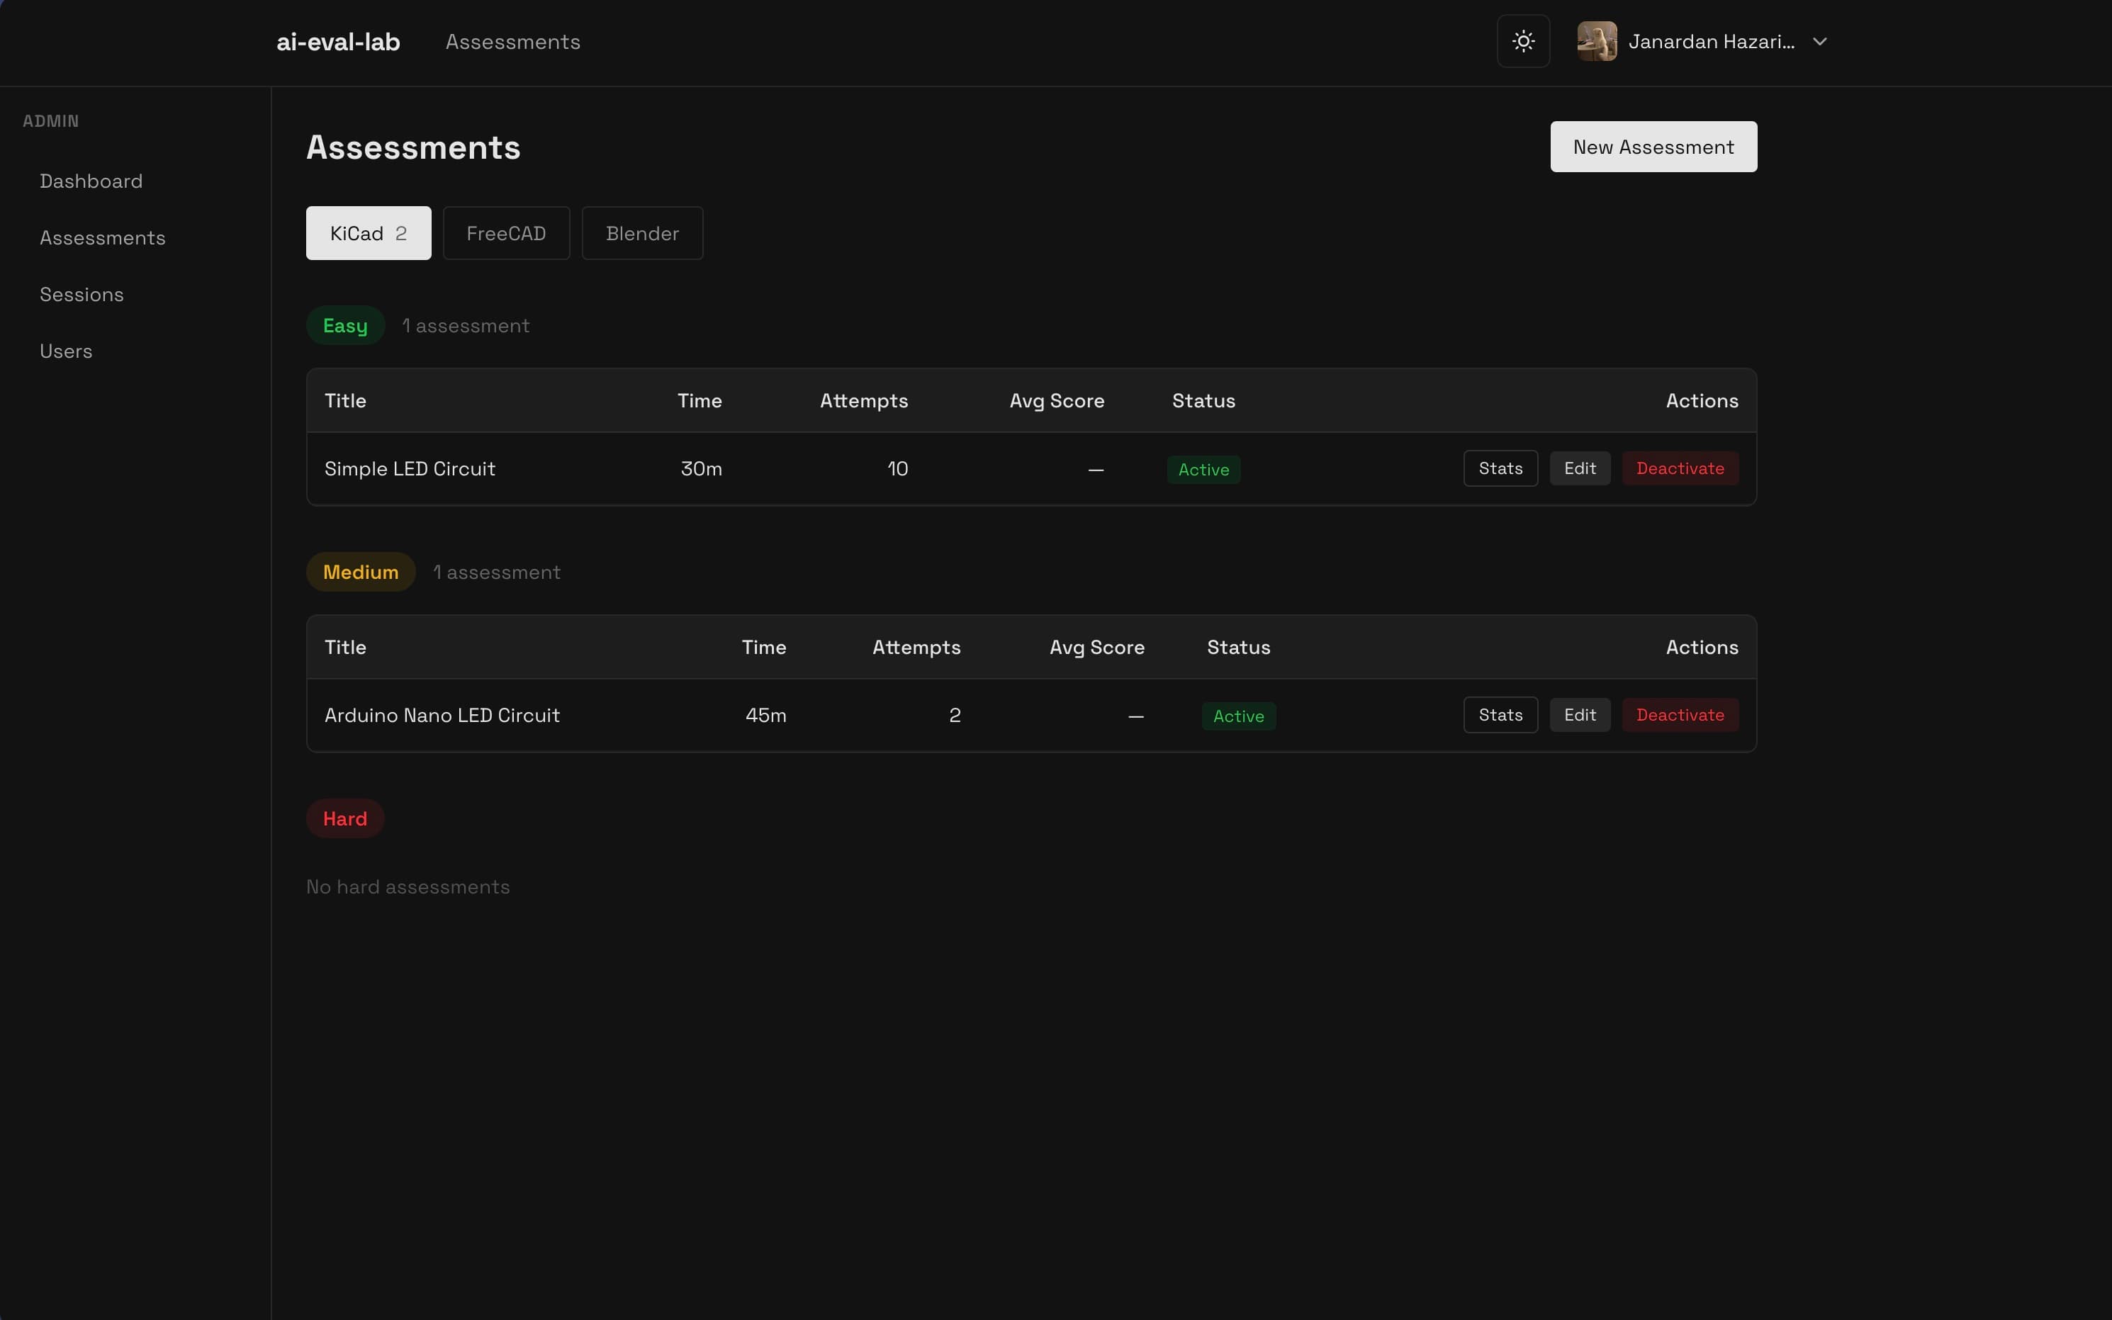Click the Assessments page heading

pyautogui.click(x=413, y=147)
